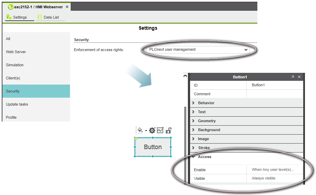Click the Button widget on canvas
316x195 pixels.
[153, 147]
